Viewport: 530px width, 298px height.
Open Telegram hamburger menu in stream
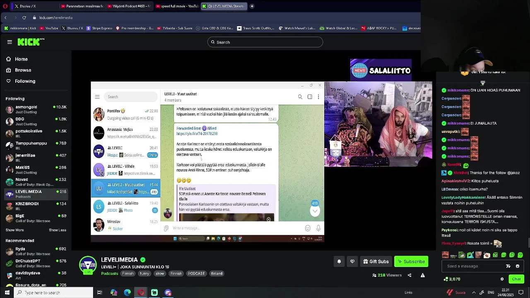click(x=97, y=97)
